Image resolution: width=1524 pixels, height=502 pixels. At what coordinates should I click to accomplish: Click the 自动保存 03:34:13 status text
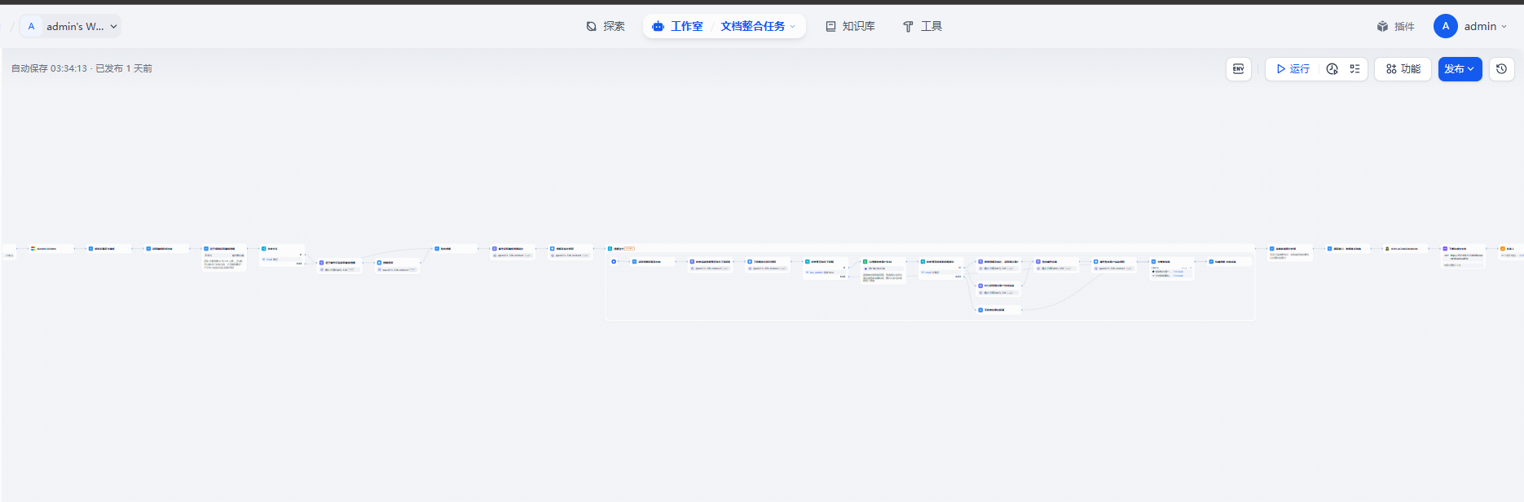click(49, 68)
